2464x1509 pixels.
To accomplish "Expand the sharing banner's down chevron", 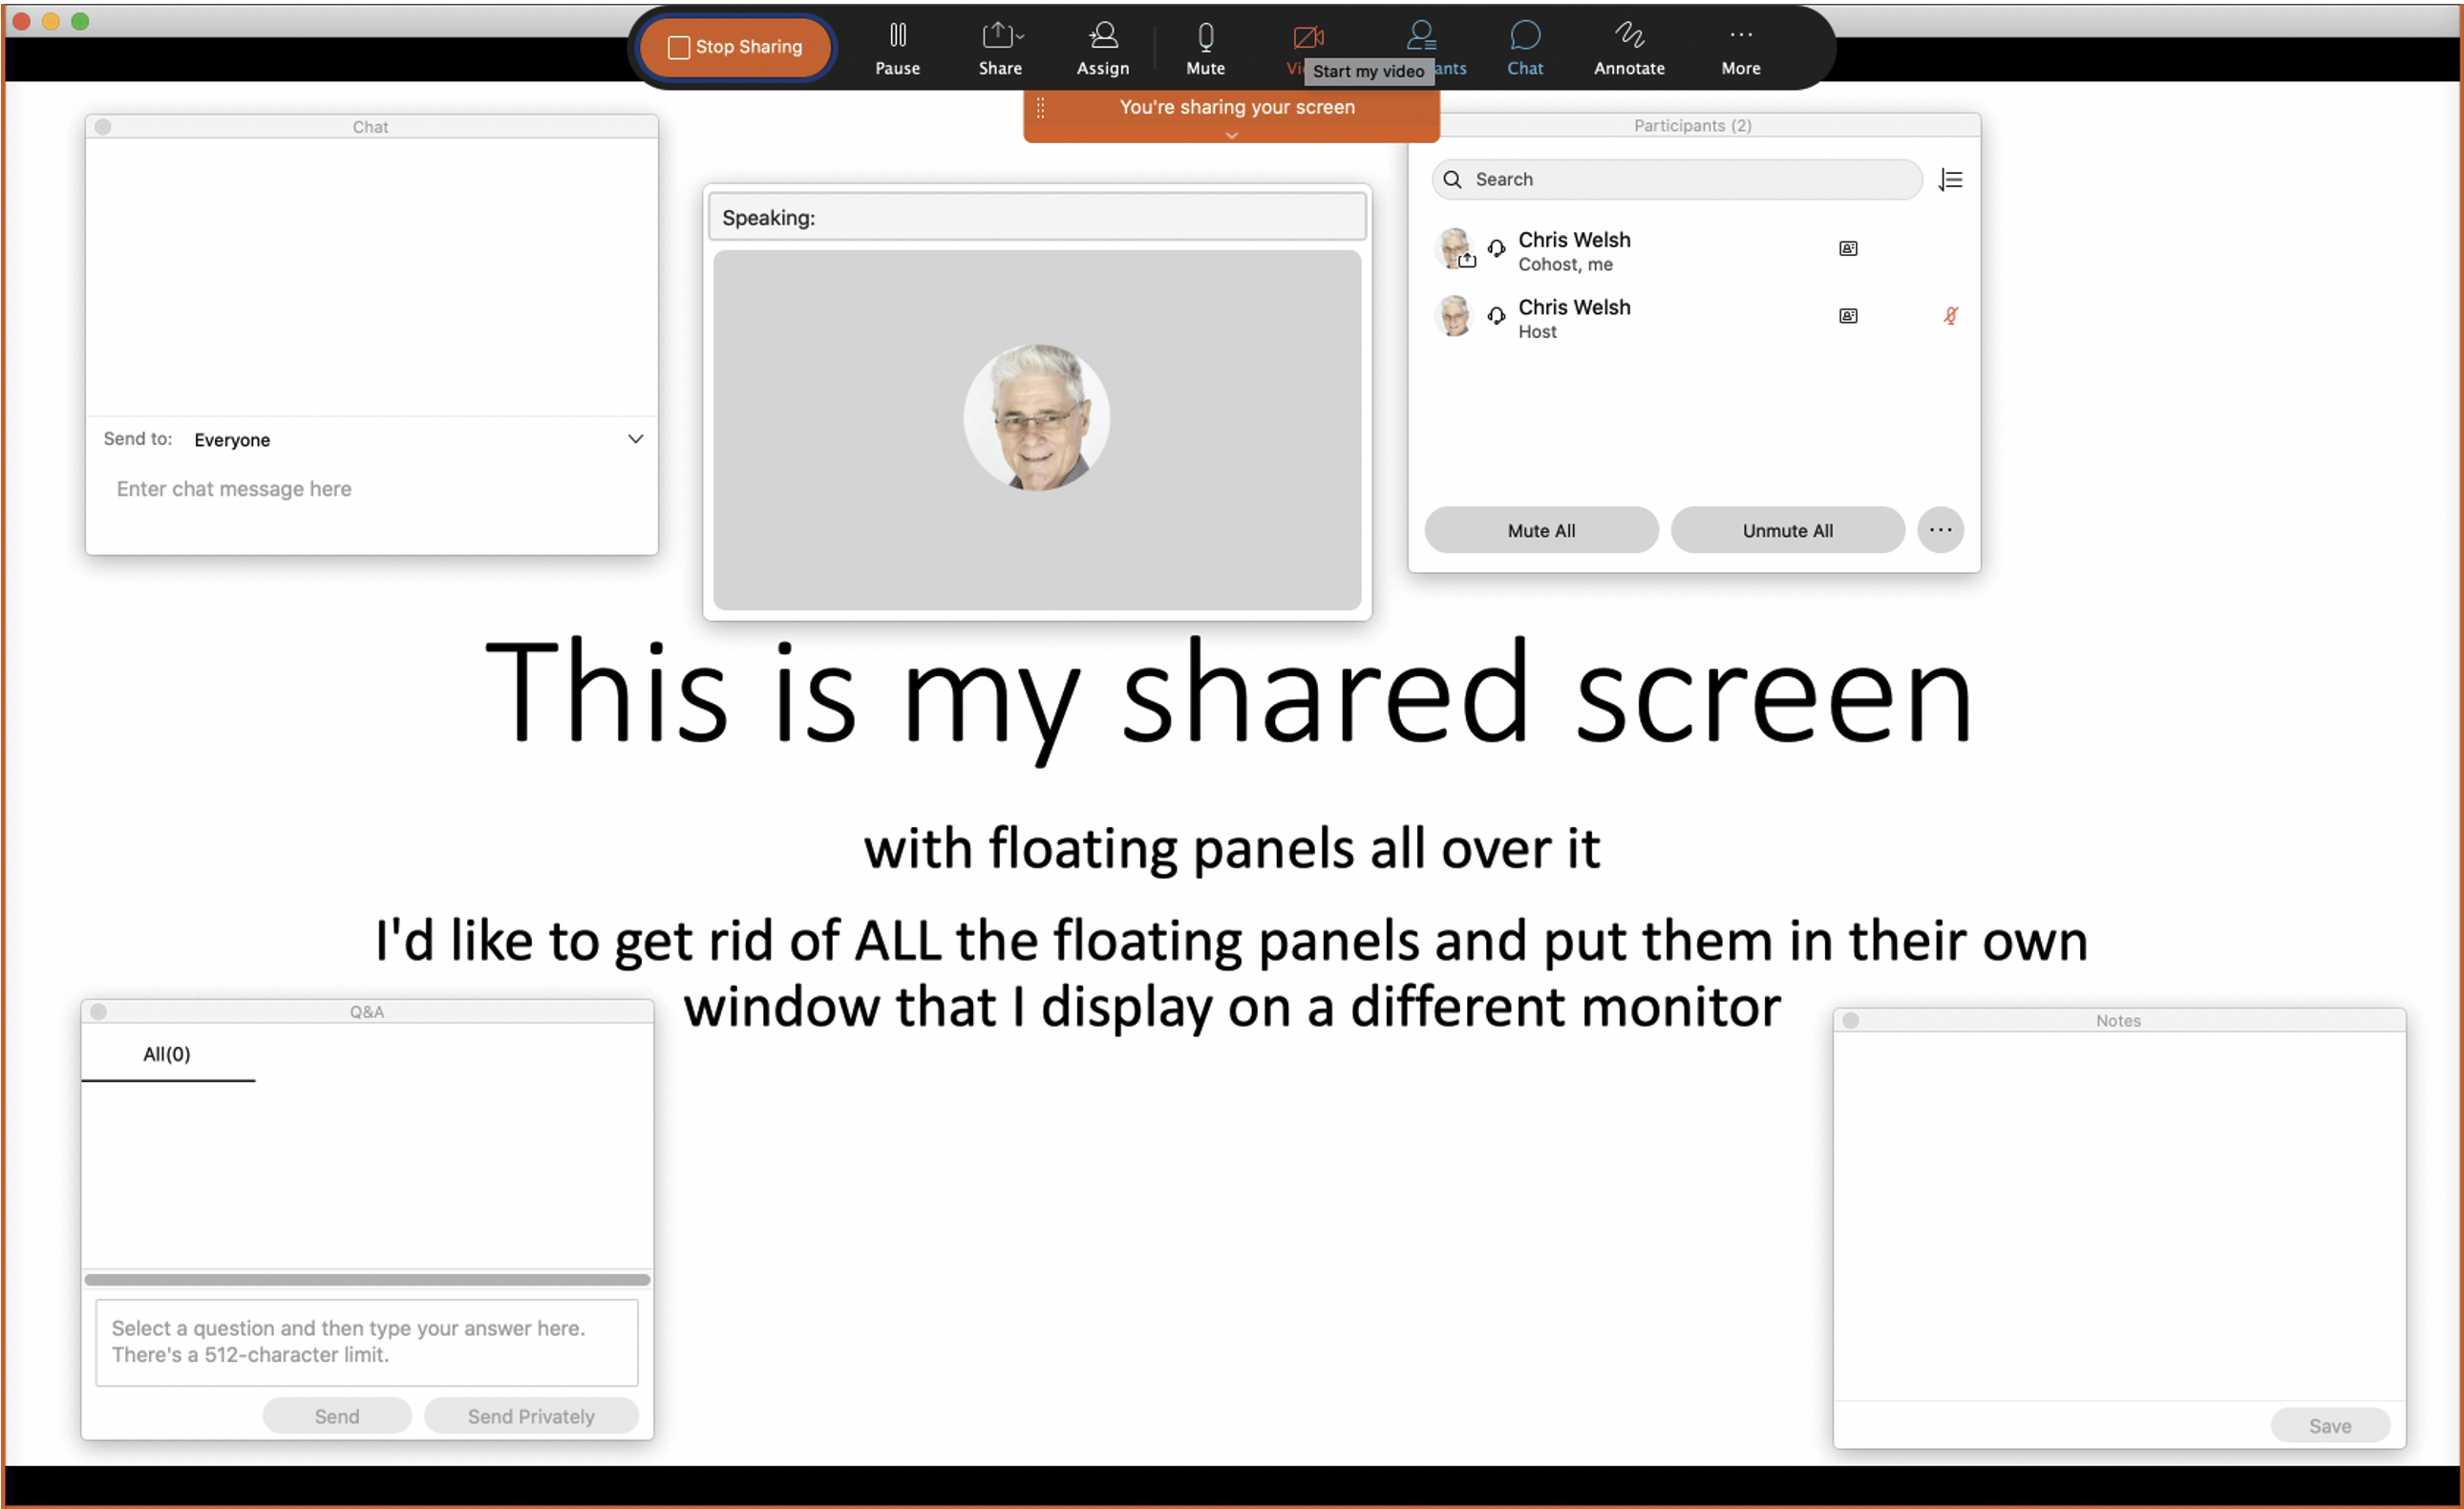I will point(1231,135).
